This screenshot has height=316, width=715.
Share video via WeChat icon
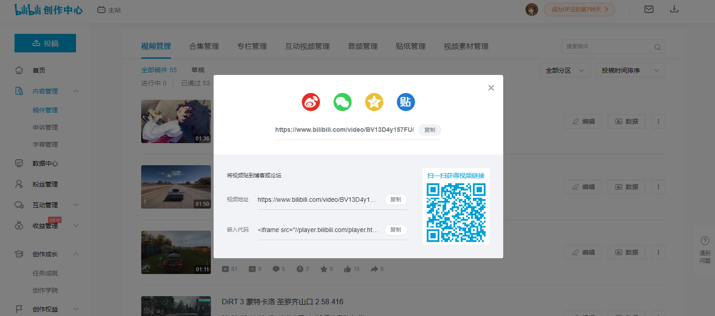click(x=343, y=102)
